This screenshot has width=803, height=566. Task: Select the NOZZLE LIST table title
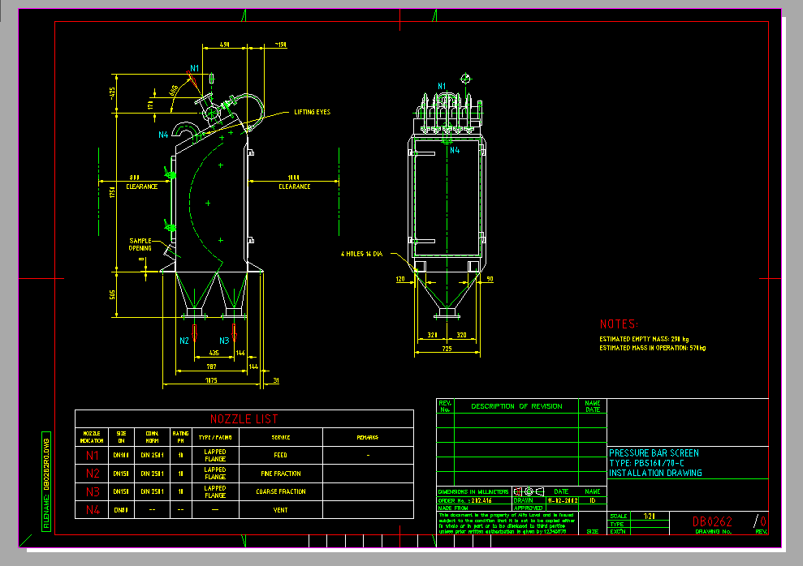[x=244, y=419]
